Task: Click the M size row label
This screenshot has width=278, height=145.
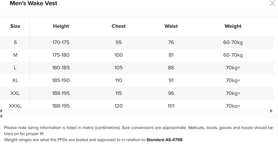Action: (x=15, y=55)
